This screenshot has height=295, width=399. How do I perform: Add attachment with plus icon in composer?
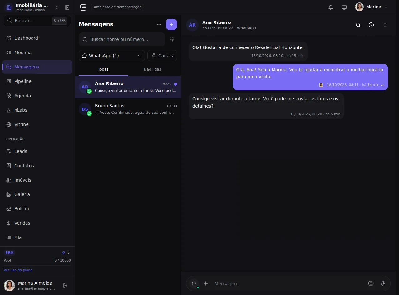(206, 283)
